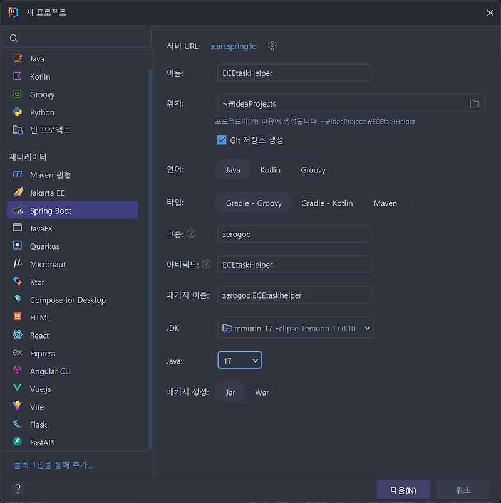Open the Java version dropdown
Image resolution: width=501 pixels, height=503 pixels.
click(x=254, y=360)
